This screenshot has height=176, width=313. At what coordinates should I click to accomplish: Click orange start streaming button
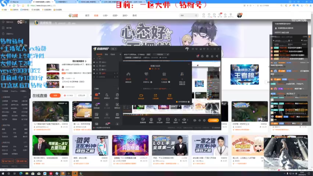[x=213, y=120]
